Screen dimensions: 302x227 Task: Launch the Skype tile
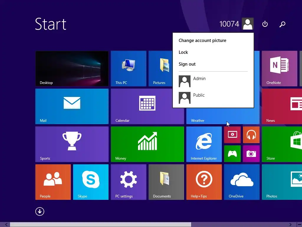pos(91,182)
